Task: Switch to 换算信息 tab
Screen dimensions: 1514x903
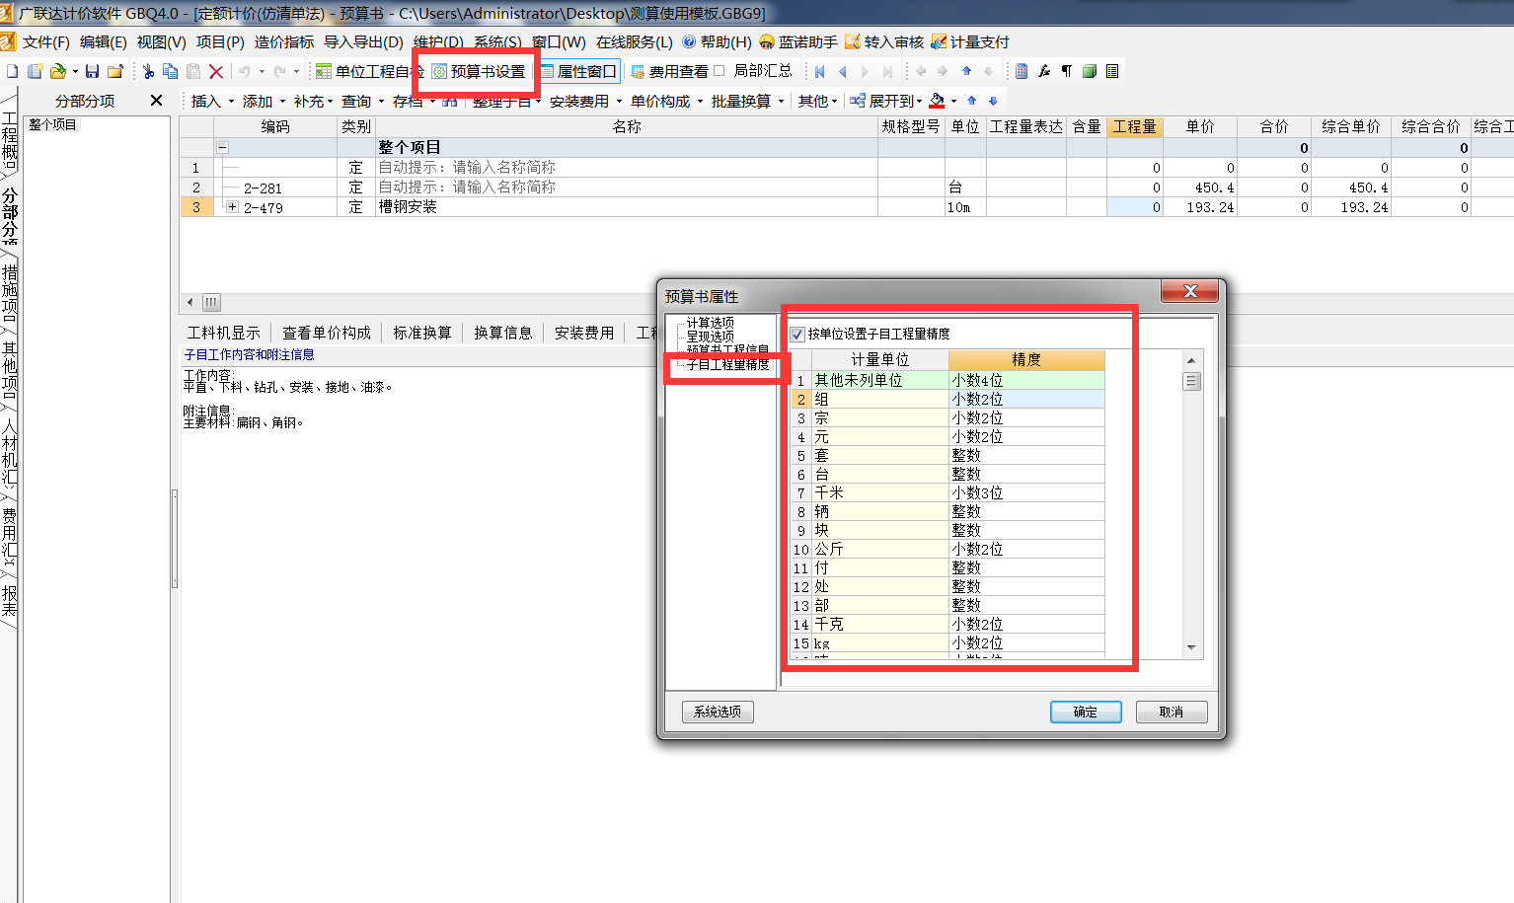Action: 503,333
